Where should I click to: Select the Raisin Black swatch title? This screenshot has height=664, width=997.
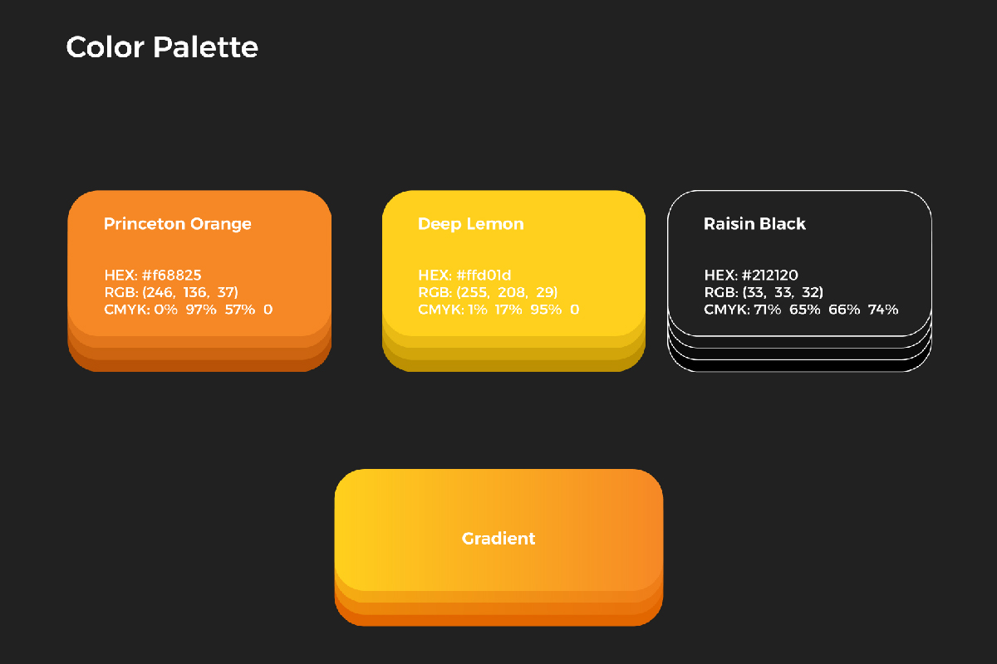754,224
